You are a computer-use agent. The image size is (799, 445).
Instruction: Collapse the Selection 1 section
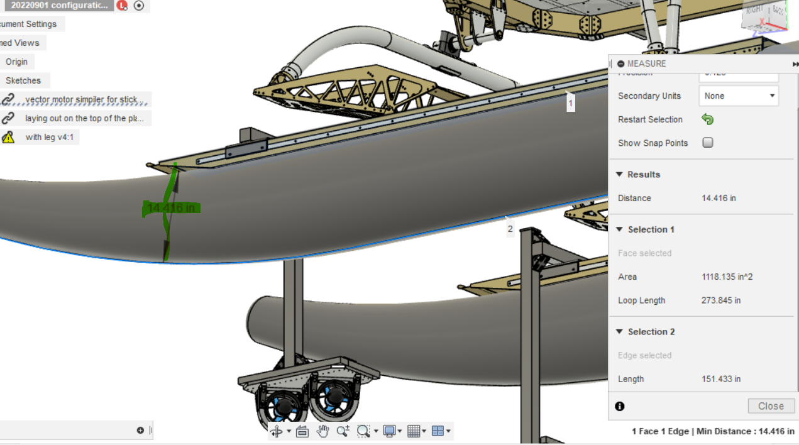[x=619, y=229]
